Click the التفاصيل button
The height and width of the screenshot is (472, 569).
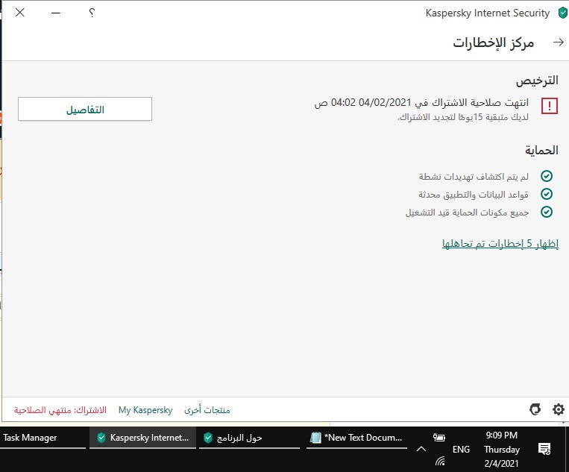coord(85,109)
